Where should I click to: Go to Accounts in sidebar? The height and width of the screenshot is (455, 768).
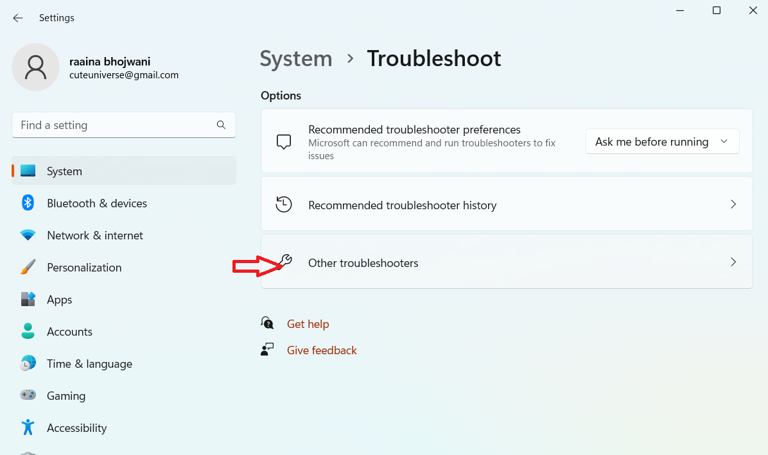click(69, 332)
